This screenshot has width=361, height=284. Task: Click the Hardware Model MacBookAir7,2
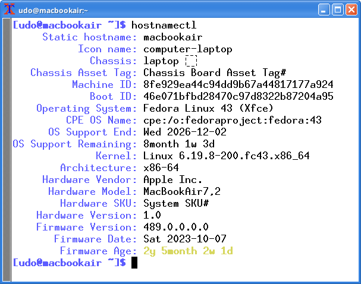pyautogui.click(x=182, y=191)
